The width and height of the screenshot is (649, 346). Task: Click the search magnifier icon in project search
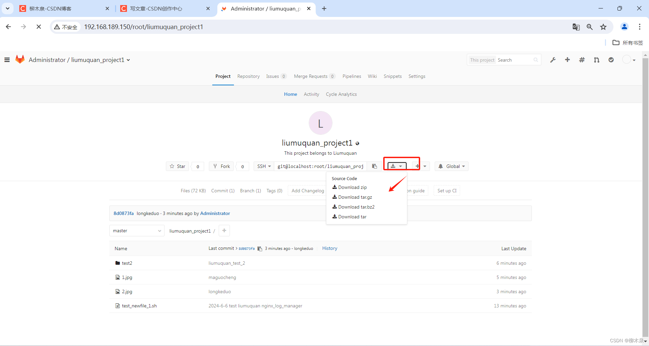click(536, 60)
